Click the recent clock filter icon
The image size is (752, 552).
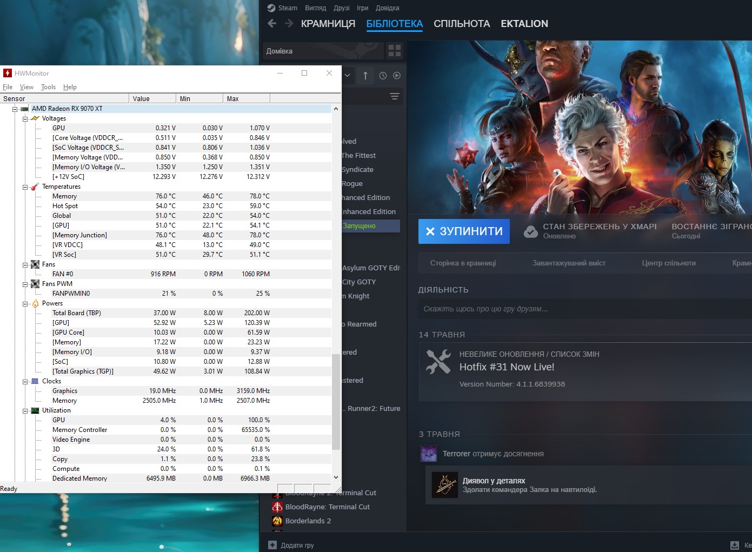pyautogui.click(x=383, y=76)
